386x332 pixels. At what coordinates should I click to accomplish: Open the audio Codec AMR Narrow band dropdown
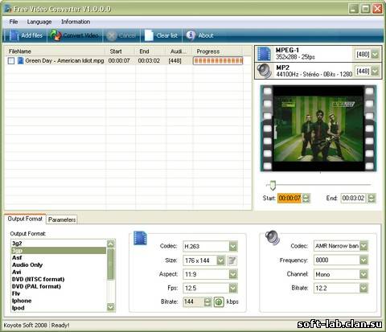pyautogui.click(x=363, y=246)
